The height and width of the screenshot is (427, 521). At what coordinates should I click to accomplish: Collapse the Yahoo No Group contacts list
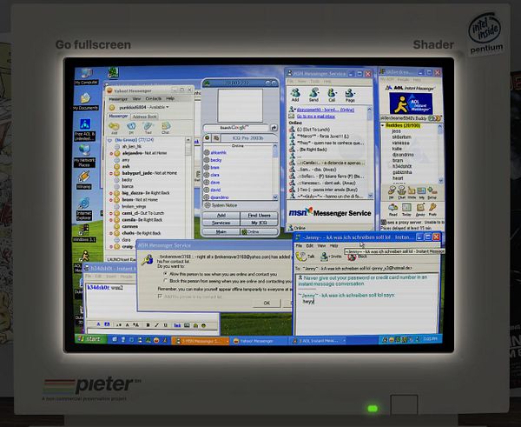[109, 140]
